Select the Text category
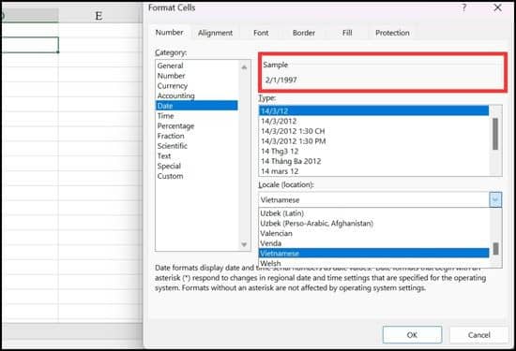 pyautogui.click(x=196, y=156)
